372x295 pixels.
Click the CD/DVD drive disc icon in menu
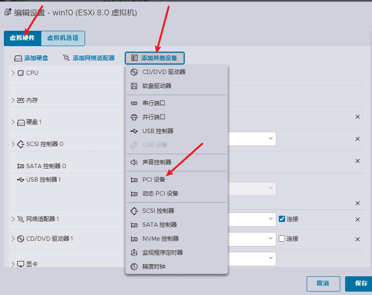click(x=134, y=72)
